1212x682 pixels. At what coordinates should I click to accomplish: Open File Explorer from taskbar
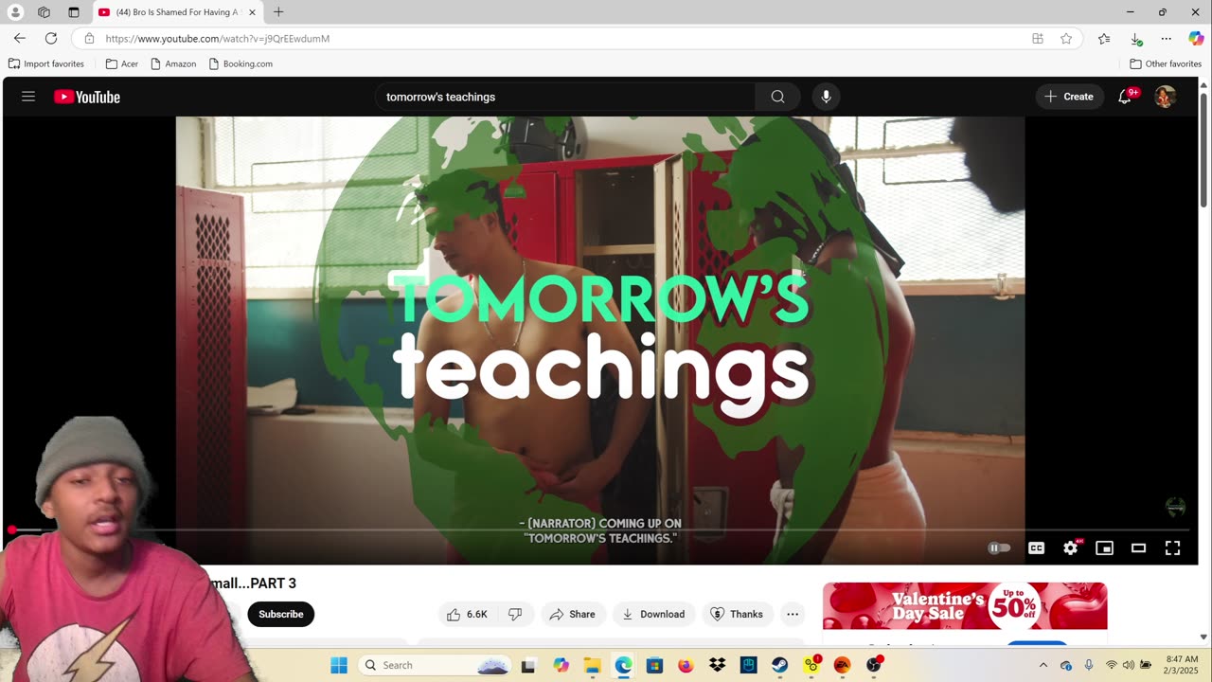pos(592,665)
